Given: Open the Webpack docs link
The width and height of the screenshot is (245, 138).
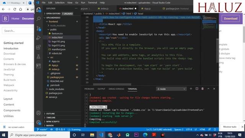Looking at the screenshot, I should (9, 85).
